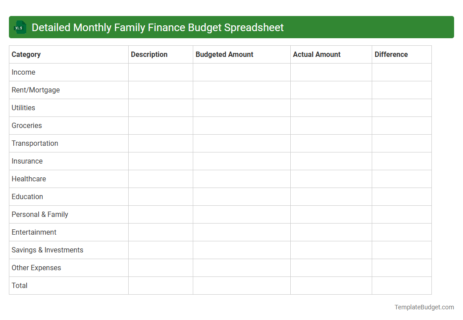The width and height of the screenshot is (463, 320).
Task: Select the Income row label
Action: [24, 72]
